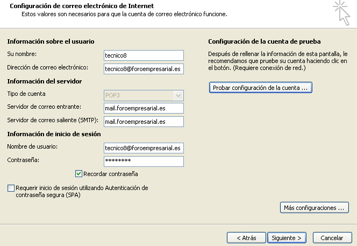Click the Recordar contraseña label text
357x246 pixels.
point(111,174)
